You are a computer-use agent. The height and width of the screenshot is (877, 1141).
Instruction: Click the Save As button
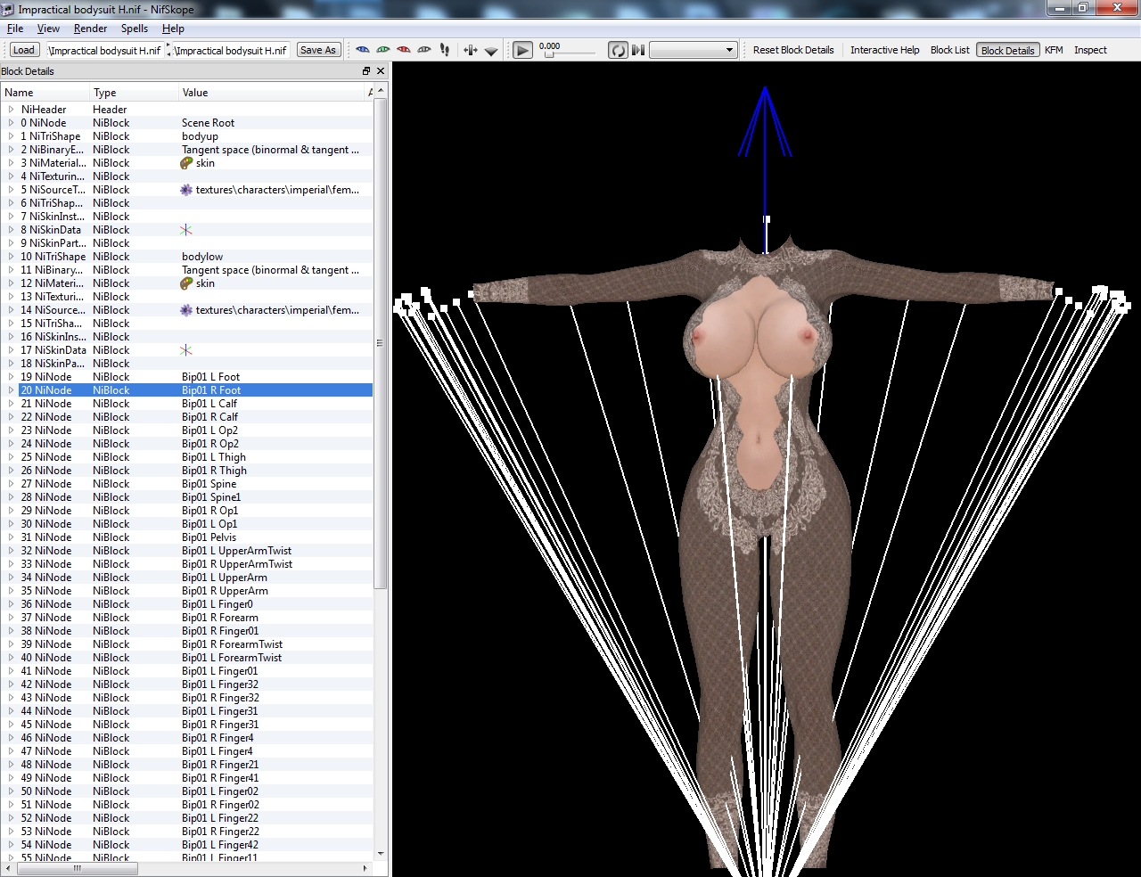[318, 50]
